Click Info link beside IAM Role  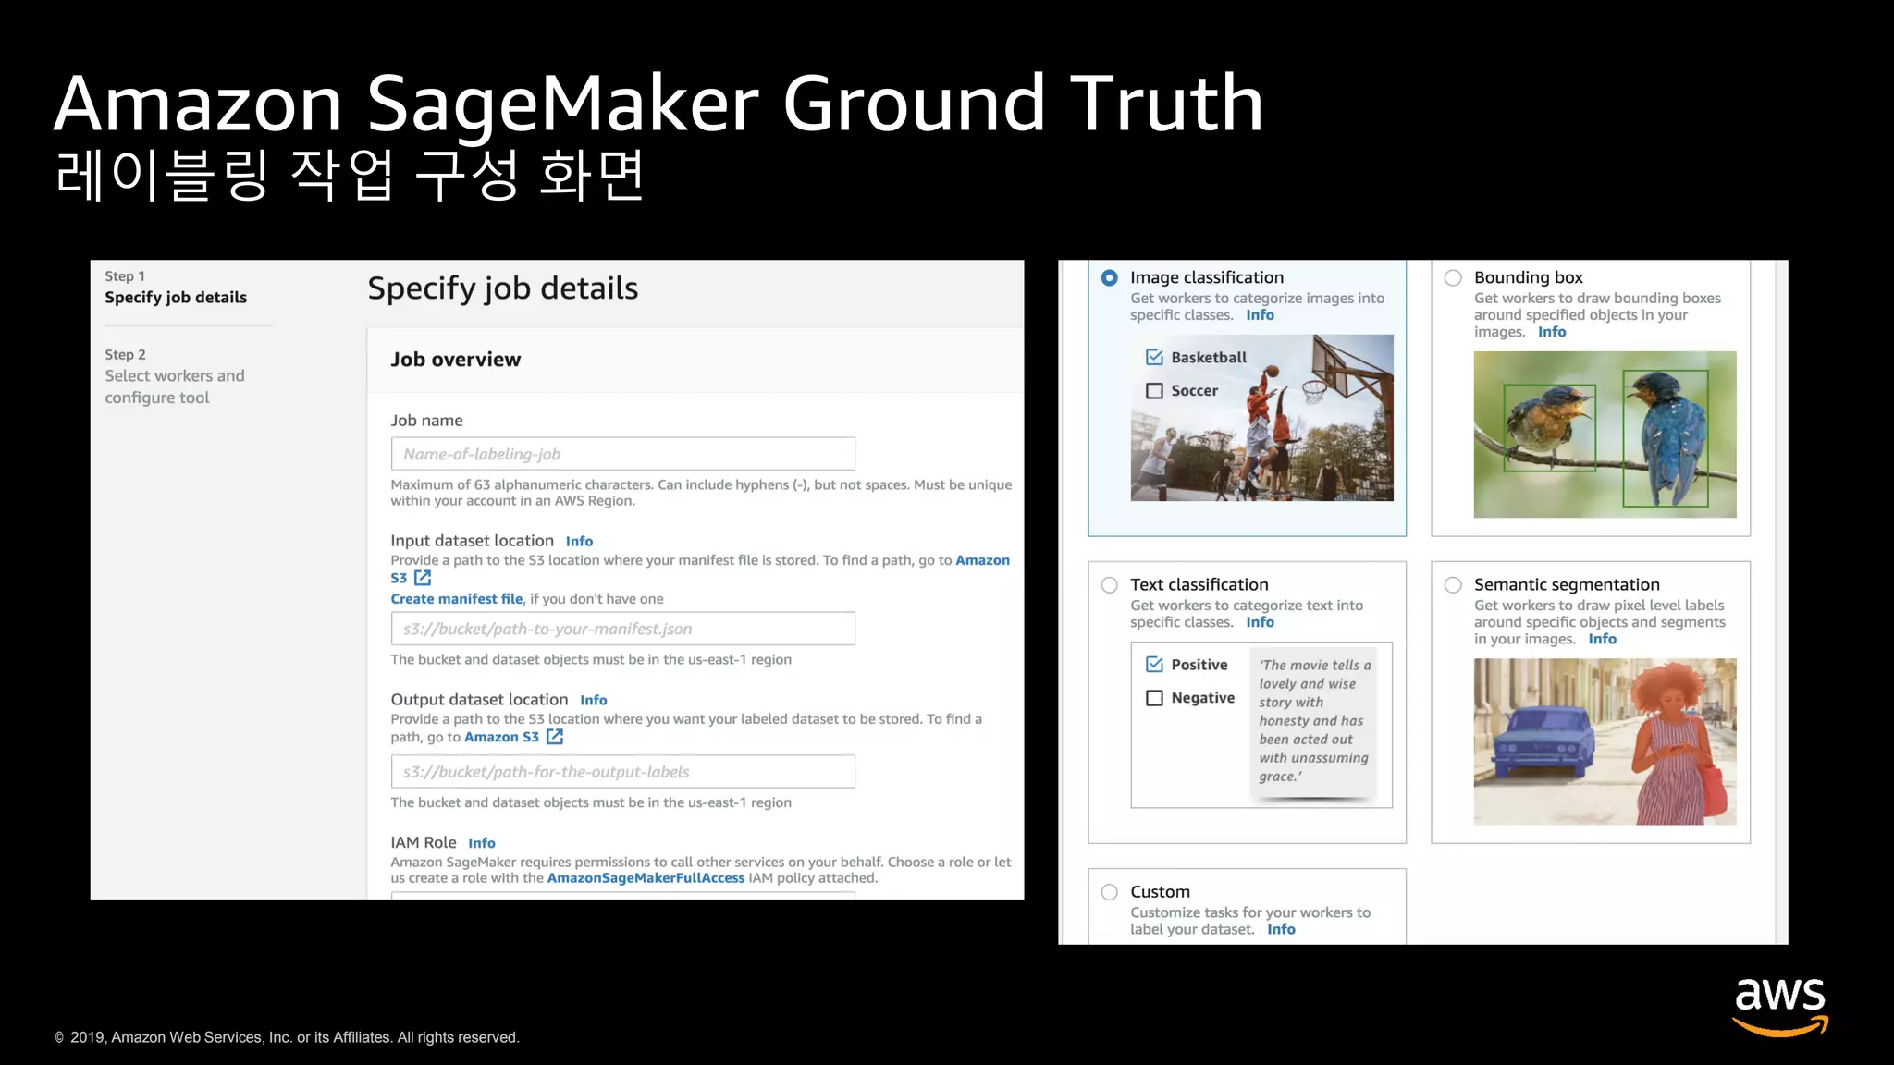[x=481, y=843]
